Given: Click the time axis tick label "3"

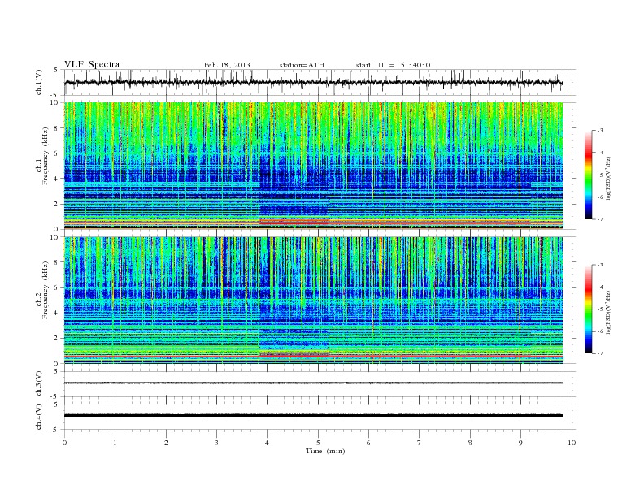Looking at the screenshot, I should coord(216,443).
